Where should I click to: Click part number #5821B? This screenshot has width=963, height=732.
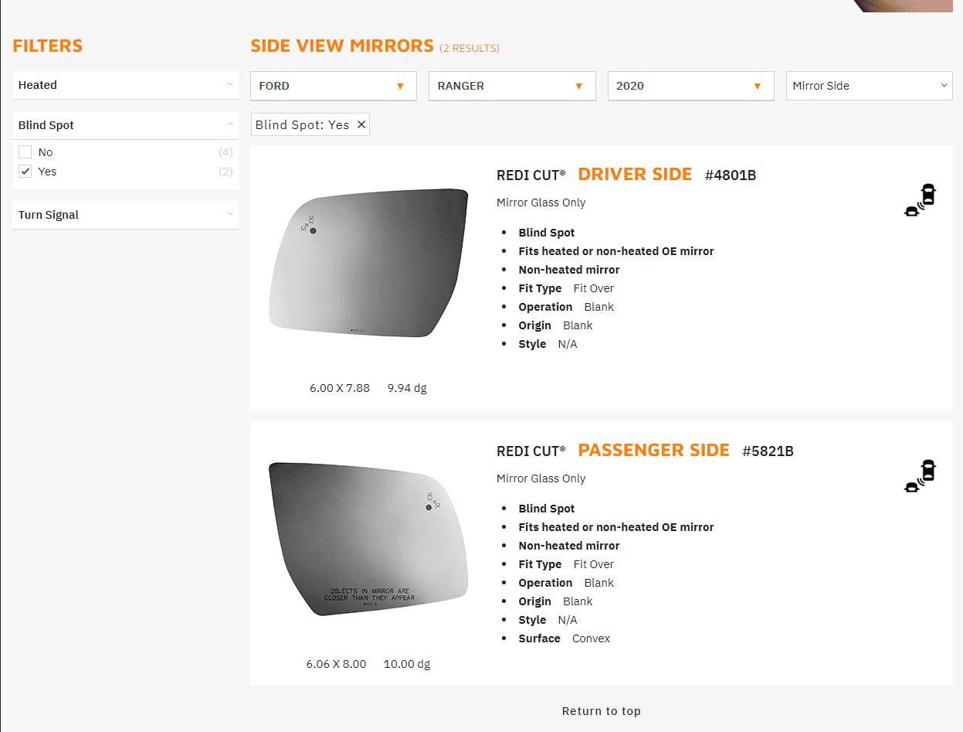click(768, 451)
